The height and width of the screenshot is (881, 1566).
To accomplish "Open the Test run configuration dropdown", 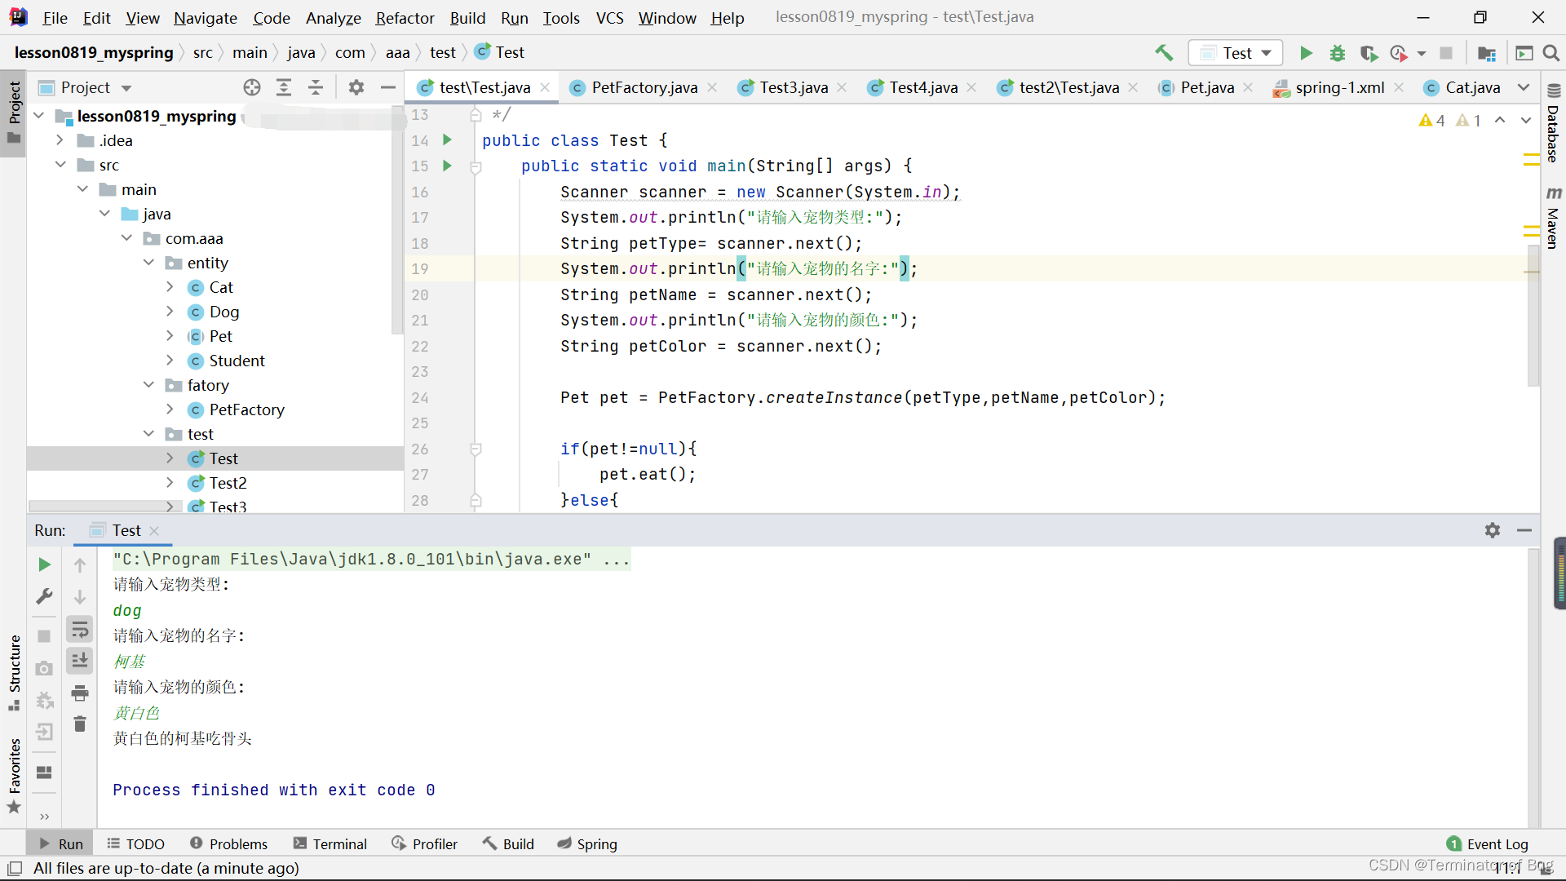I will 1236,53.
